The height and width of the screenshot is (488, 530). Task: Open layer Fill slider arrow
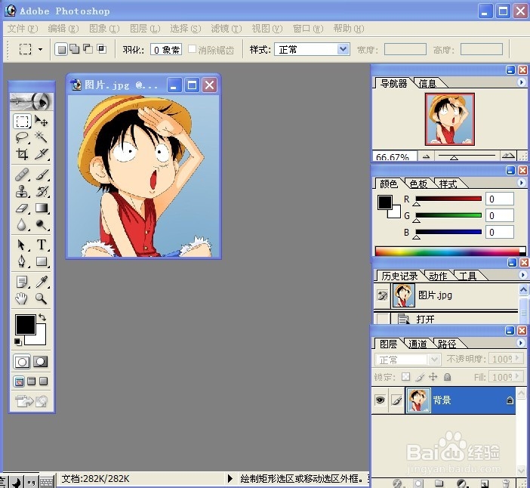[517, 376]
